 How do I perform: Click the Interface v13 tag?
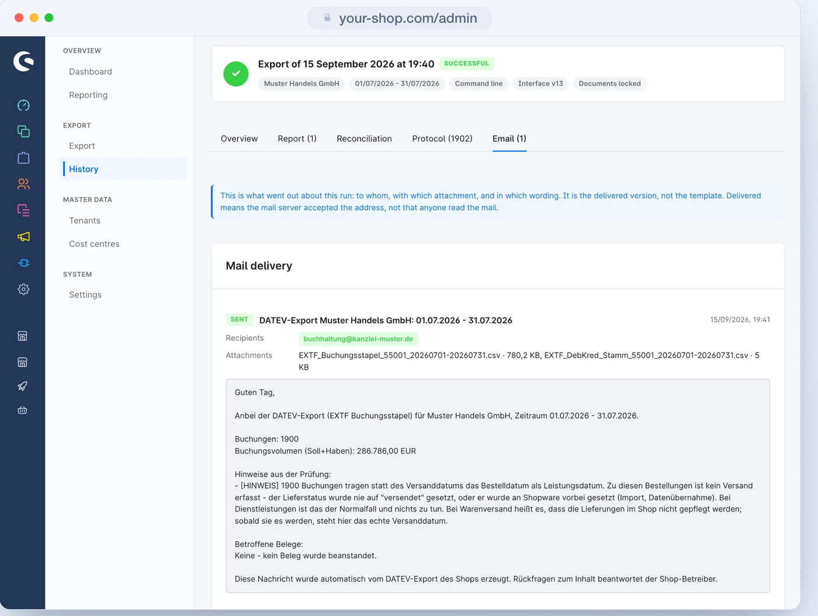point(540,83)
